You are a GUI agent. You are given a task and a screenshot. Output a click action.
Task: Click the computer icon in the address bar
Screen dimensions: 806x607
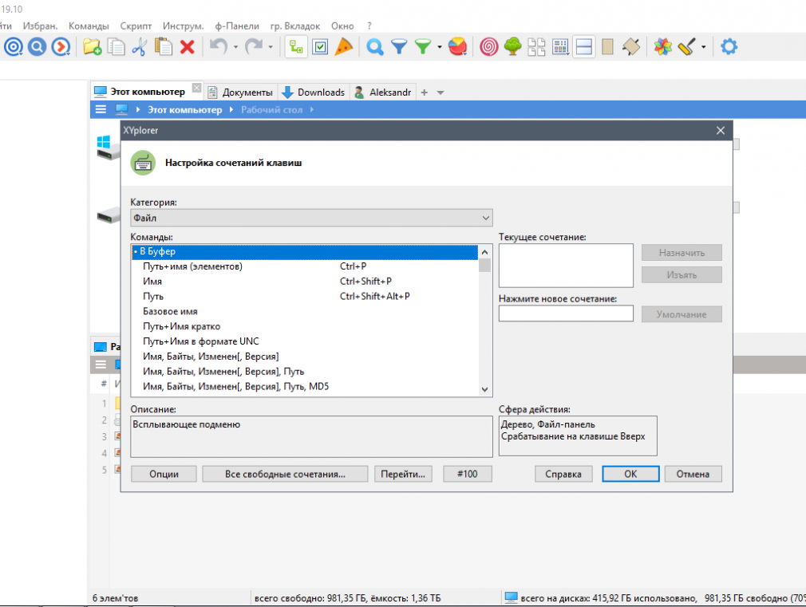point(122,109)
